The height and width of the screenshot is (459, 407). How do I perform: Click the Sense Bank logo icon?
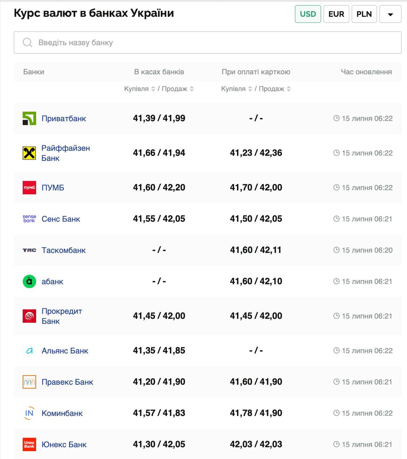(x=29, y=219)
